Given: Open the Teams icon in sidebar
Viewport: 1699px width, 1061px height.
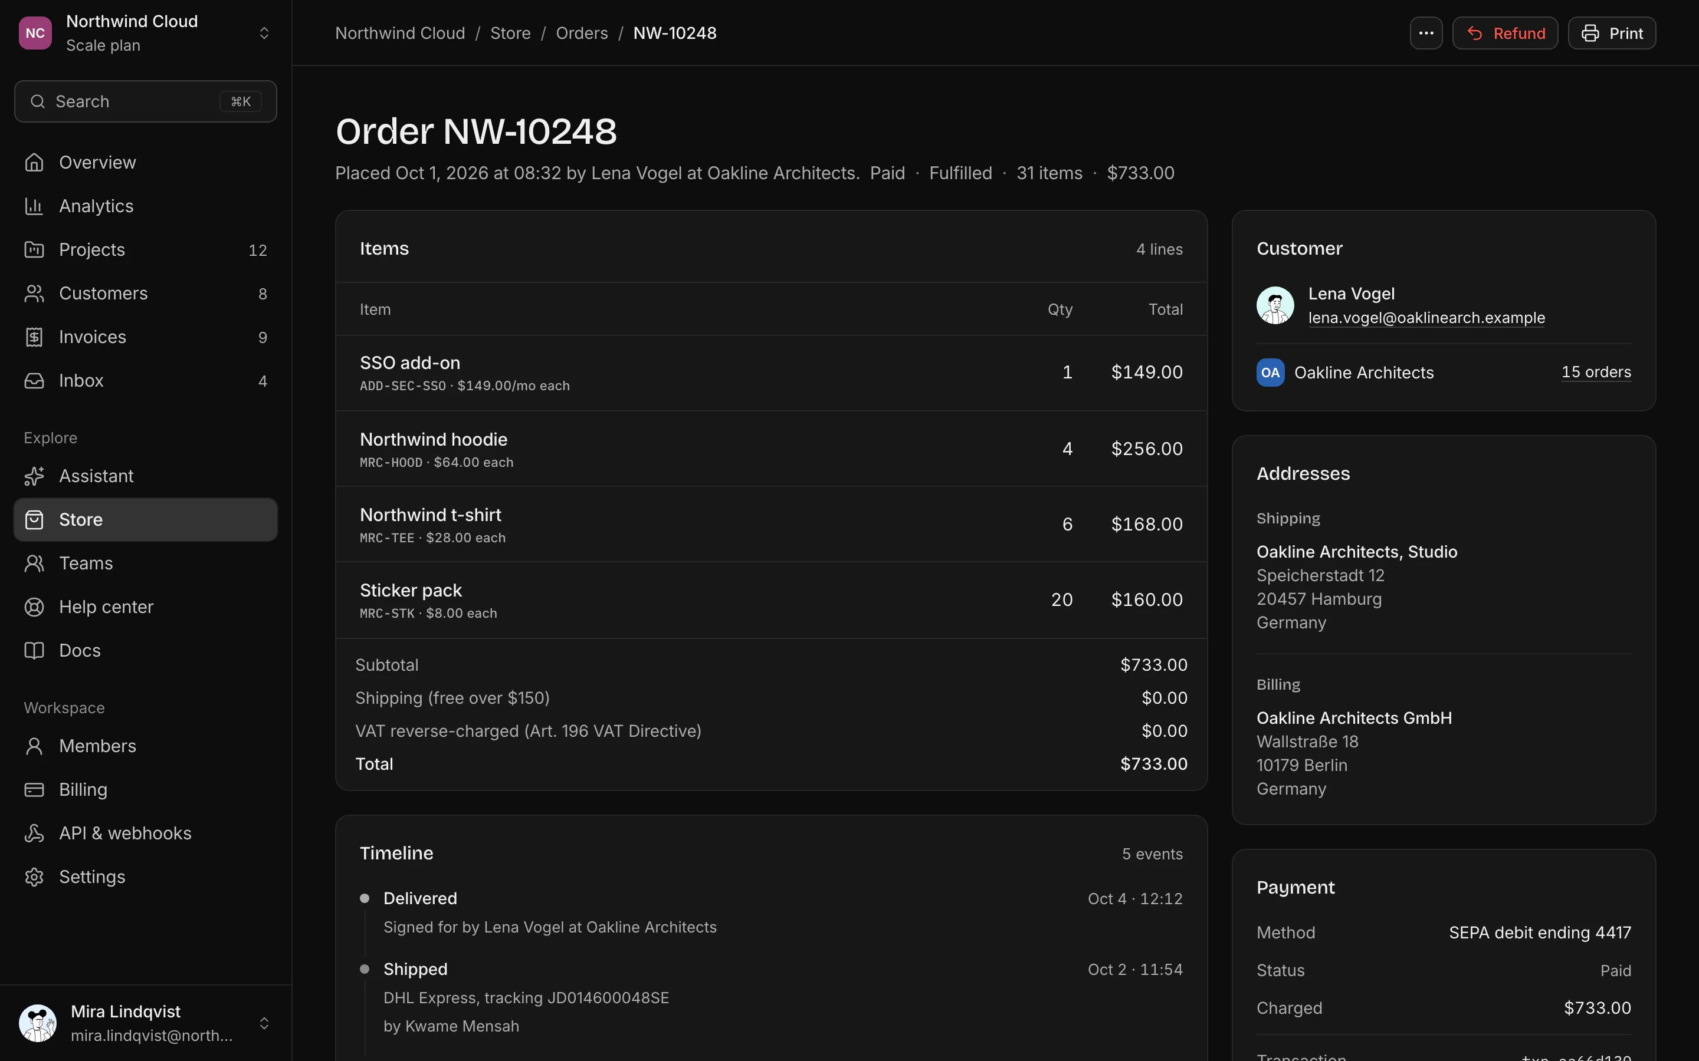Looking at the screenshot, I should 34,563.
